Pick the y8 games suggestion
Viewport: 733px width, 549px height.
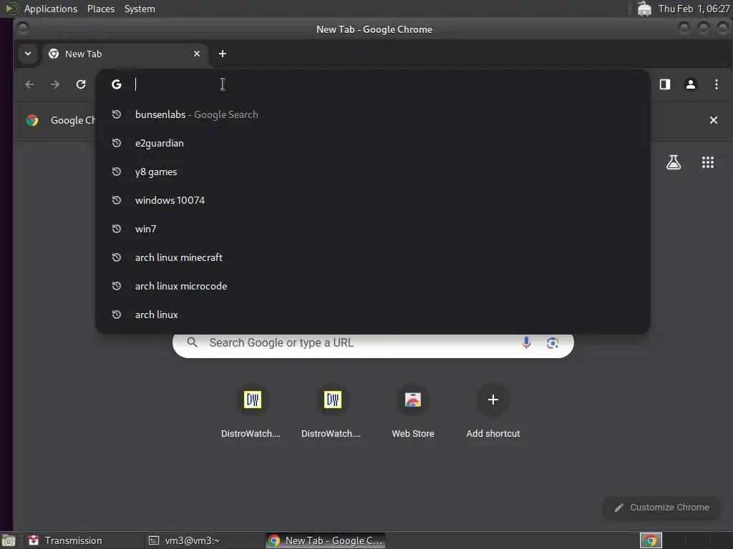click(x=372, y=172)
